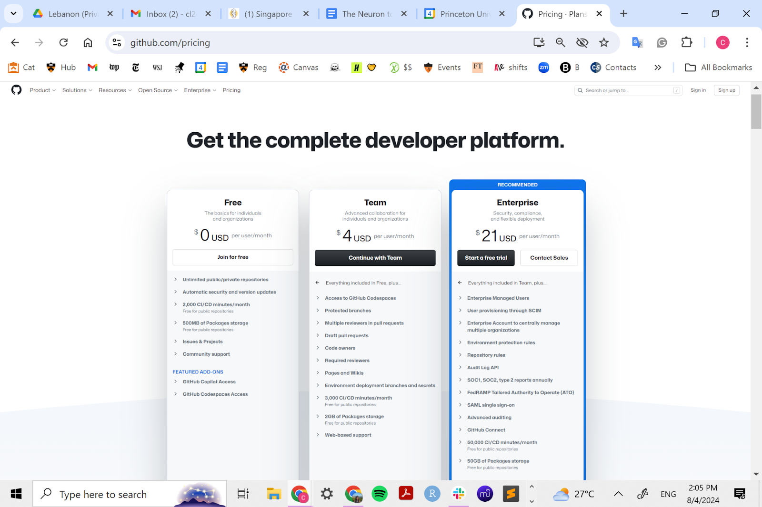Click the page vertical scrollbar thumb

756,112
